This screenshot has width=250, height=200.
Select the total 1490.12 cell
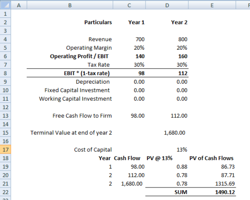225,192
